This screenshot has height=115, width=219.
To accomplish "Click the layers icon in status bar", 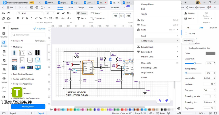I will pos(151,113).
